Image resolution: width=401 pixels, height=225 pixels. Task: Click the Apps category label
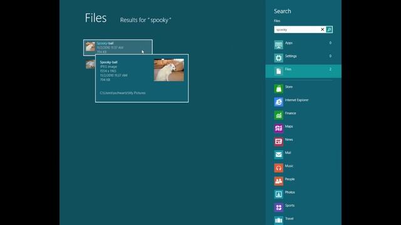click(289, 43)
